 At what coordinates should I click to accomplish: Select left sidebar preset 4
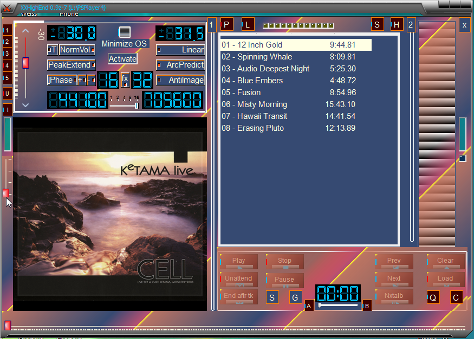[7, 65]
